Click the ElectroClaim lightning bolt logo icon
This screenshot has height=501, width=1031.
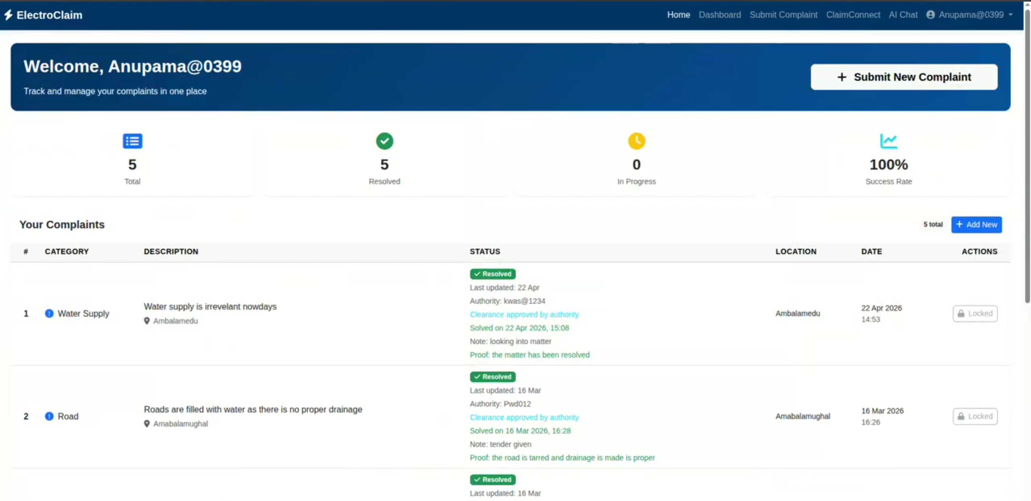tap(8, 15)
